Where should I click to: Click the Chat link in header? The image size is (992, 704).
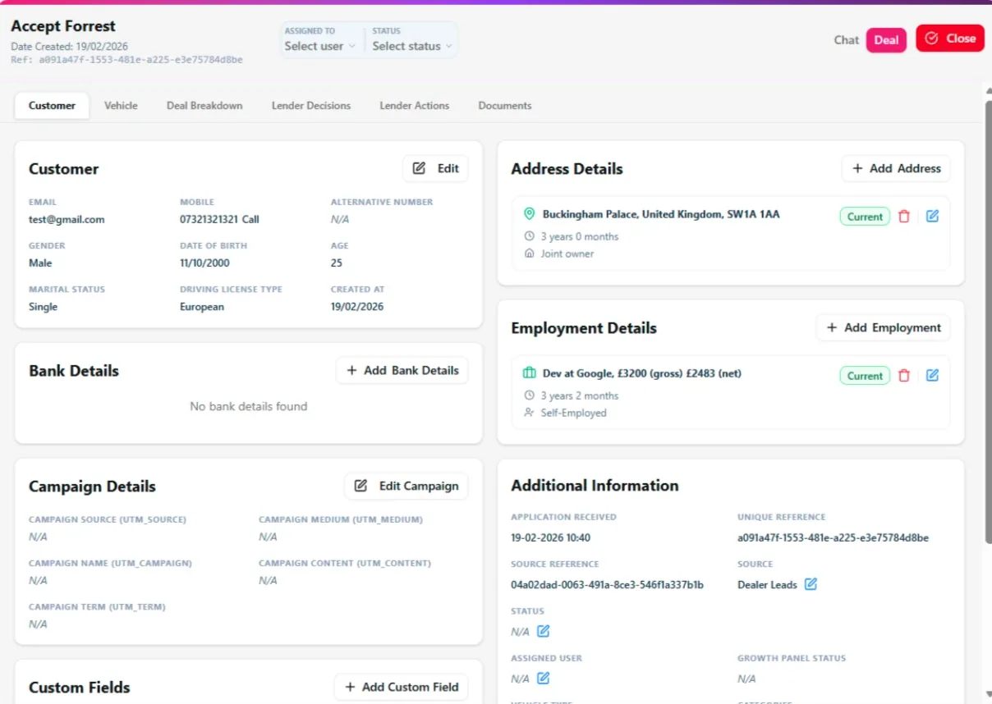(847, 40)
